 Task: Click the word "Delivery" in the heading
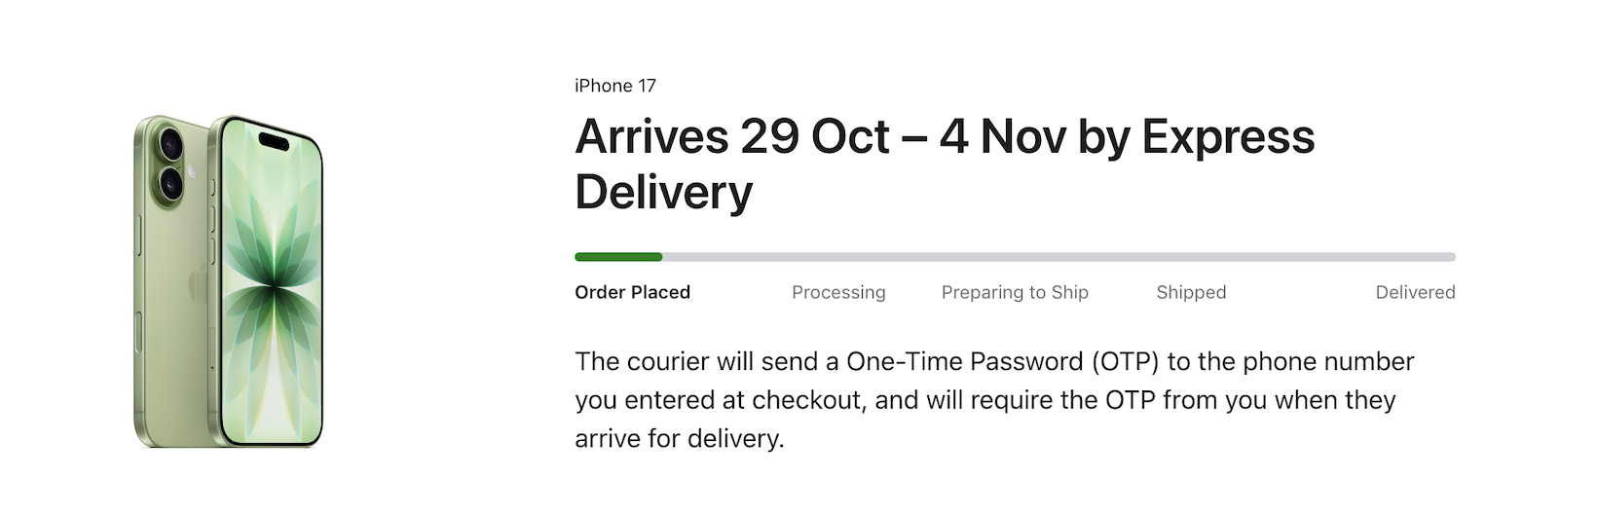pyautogui.click(x=664, y=192)
